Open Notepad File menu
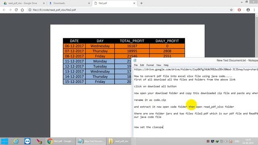This screenshot has width=258, height=145. pos(136,65)
